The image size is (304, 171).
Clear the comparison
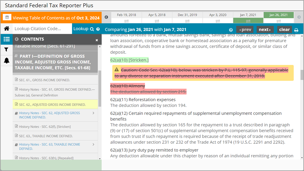(x=285, y=30)
